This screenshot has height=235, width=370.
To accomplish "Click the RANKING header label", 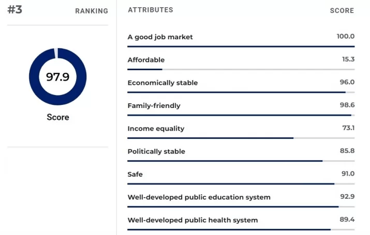I will [x=92, y=11].
